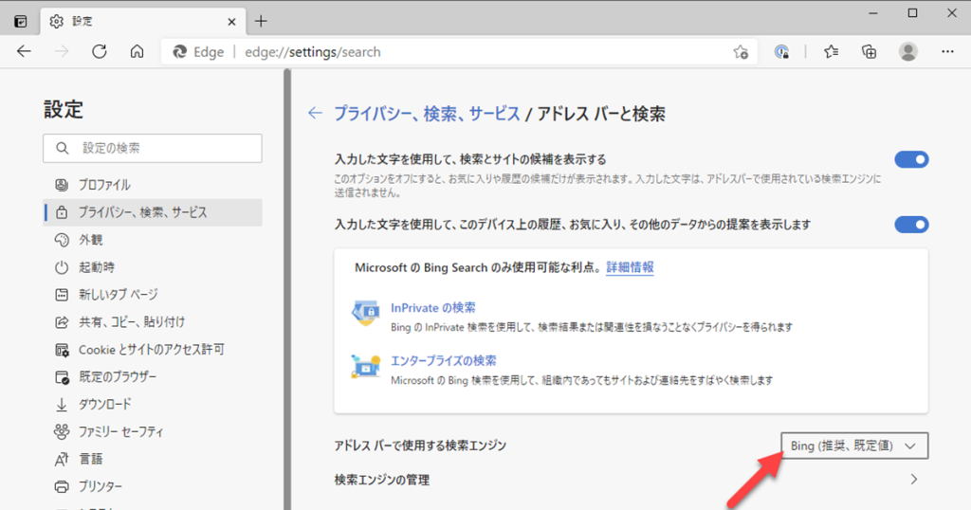Open the 言語 settings section
971x510 pixels.
(153, 459)
